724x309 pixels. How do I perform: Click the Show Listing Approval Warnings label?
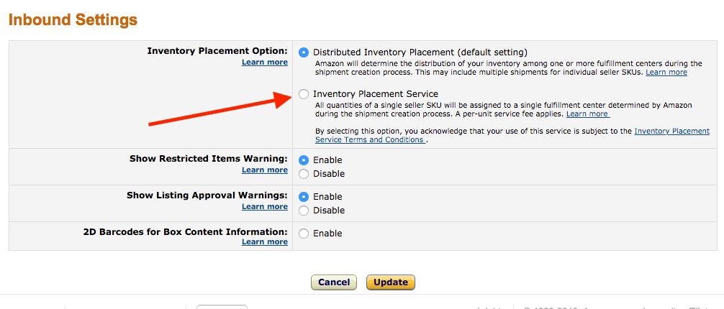(207, 195)
